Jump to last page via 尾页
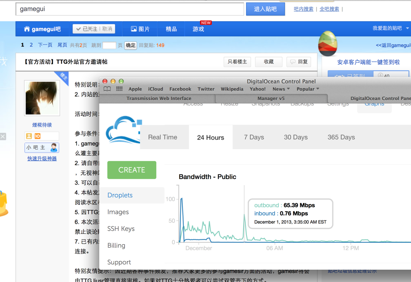Screen dimensions: 411x282 (62, 45)
